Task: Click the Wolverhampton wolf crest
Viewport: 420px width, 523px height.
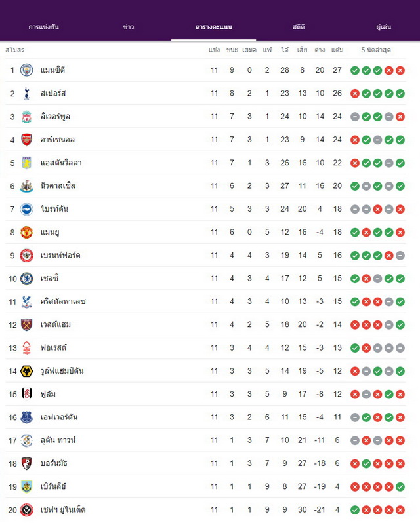Action: (x=26, y=371)
